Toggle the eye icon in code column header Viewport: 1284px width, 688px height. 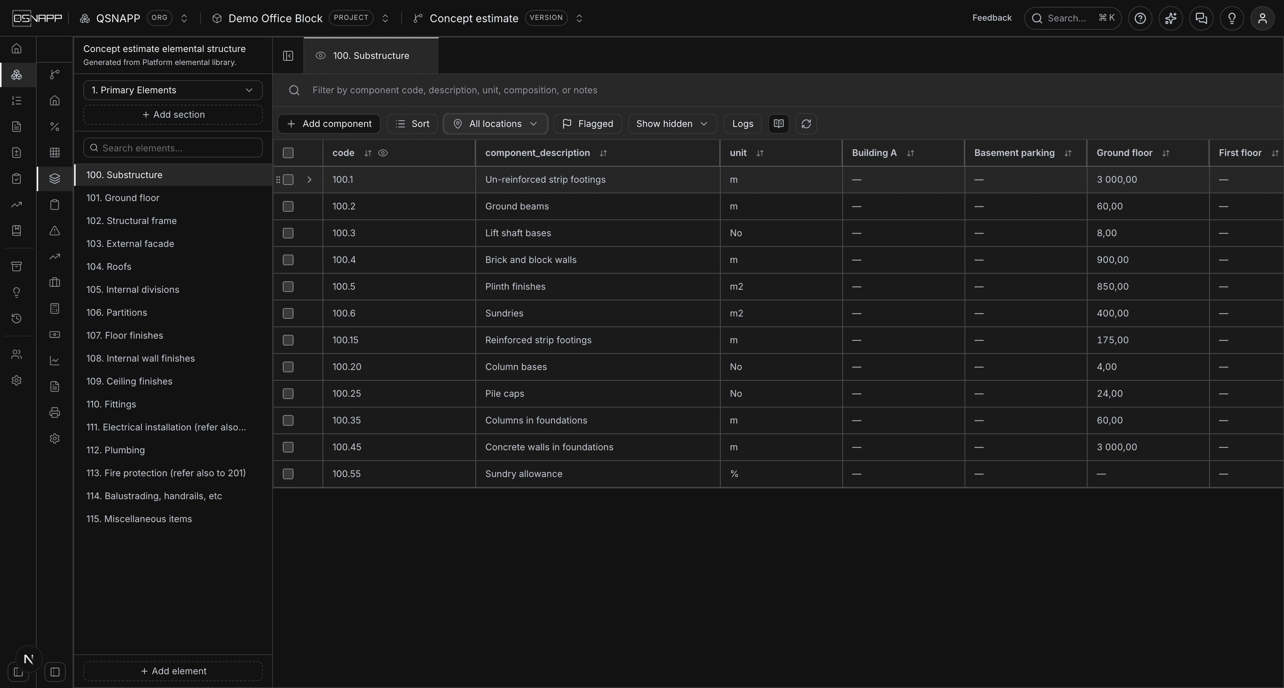tap(383, 153)
